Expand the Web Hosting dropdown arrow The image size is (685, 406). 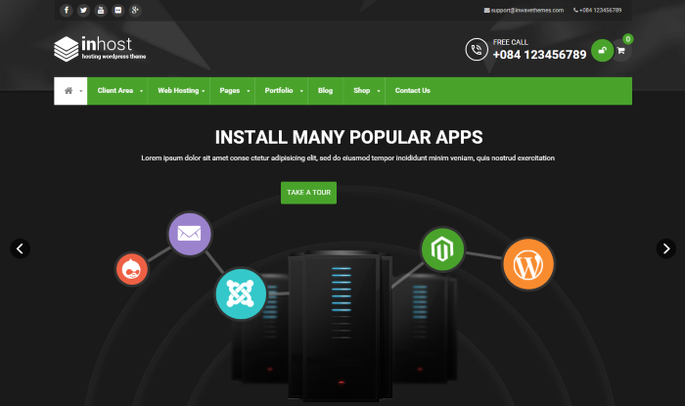pos(204,91)
